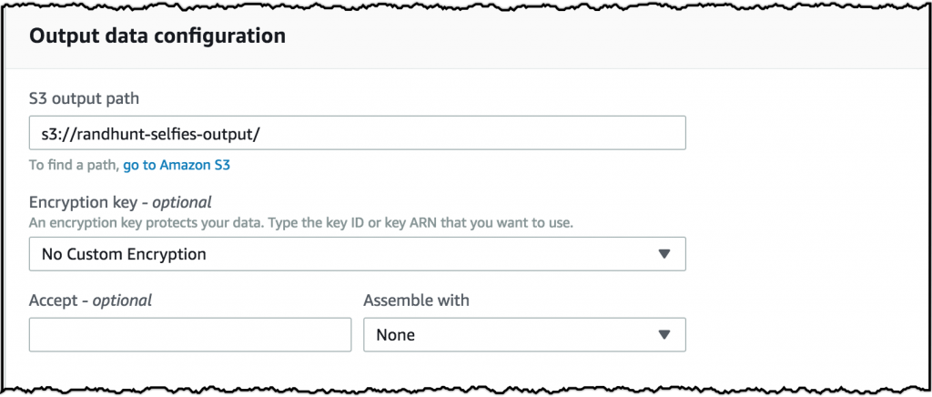Image resolution: width=932 pixels, height=397 pixels.
Task: Click the Assemble with label
Action: point(416,300)
